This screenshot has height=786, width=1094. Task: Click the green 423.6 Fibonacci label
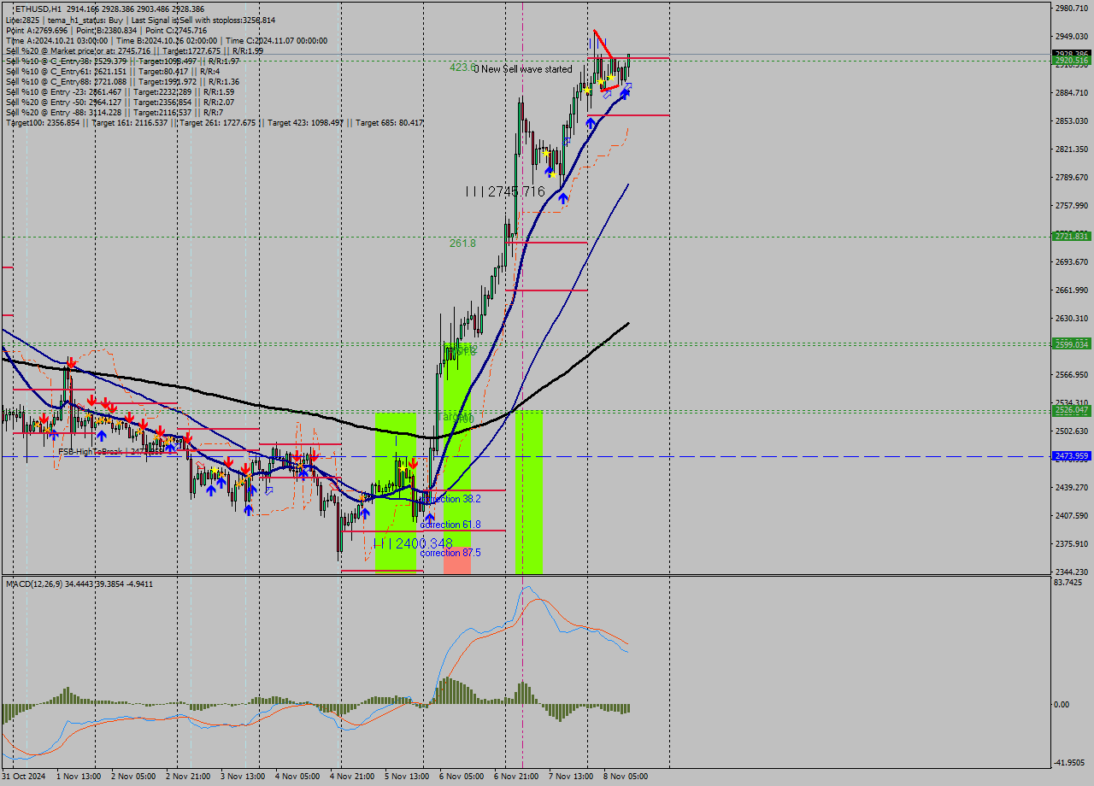(462, 67)
